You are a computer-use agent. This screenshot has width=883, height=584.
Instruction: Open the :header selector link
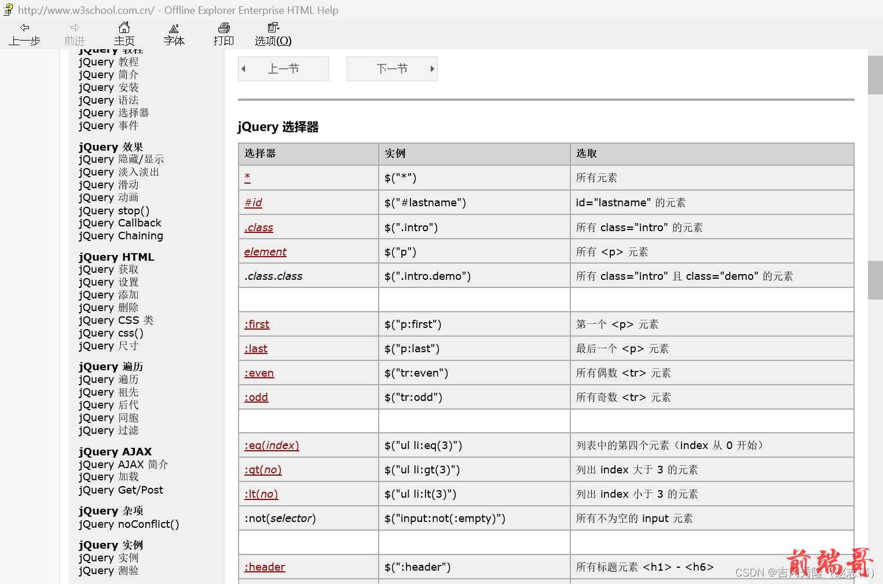click(265, 567)
